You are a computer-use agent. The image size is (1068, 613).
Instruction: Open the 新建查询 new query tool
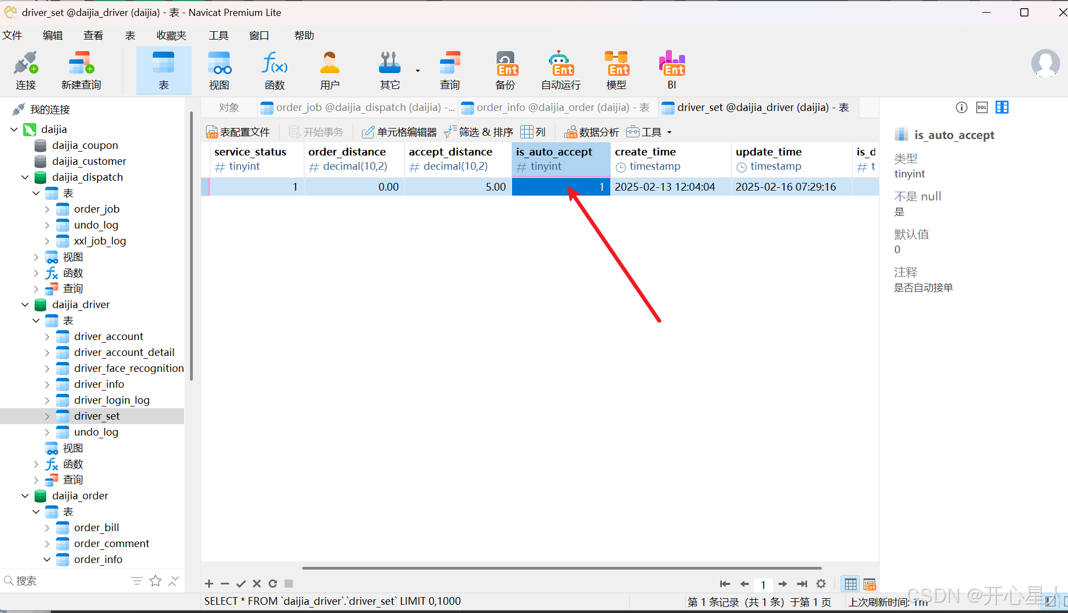(x=81, y=70)
